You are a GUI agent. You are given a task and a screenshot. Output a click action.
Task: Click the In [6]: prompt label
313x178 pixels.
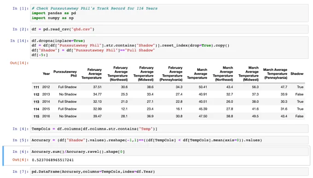coord(20,152)
